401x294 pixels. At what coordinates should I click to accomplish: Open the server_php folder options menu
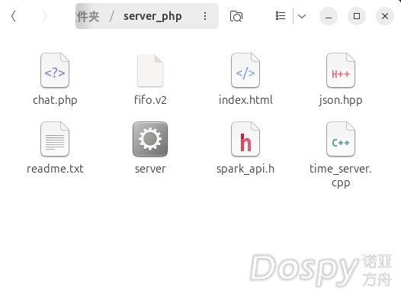click(x=205, y=16)
